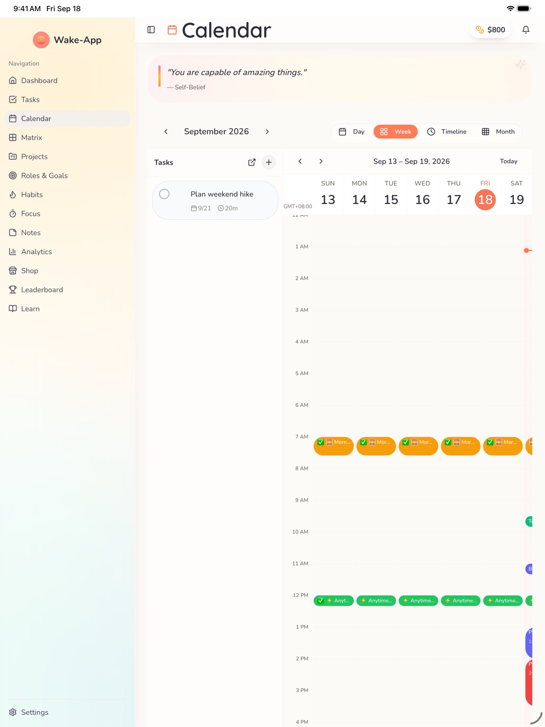Go to the next month after September 2026
Viewport: 545px width, 727px height.
tap(267, 131)
